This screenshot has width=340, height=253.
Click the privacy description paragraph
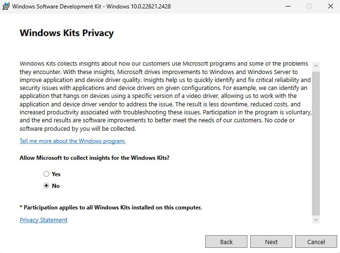[164, 96]
